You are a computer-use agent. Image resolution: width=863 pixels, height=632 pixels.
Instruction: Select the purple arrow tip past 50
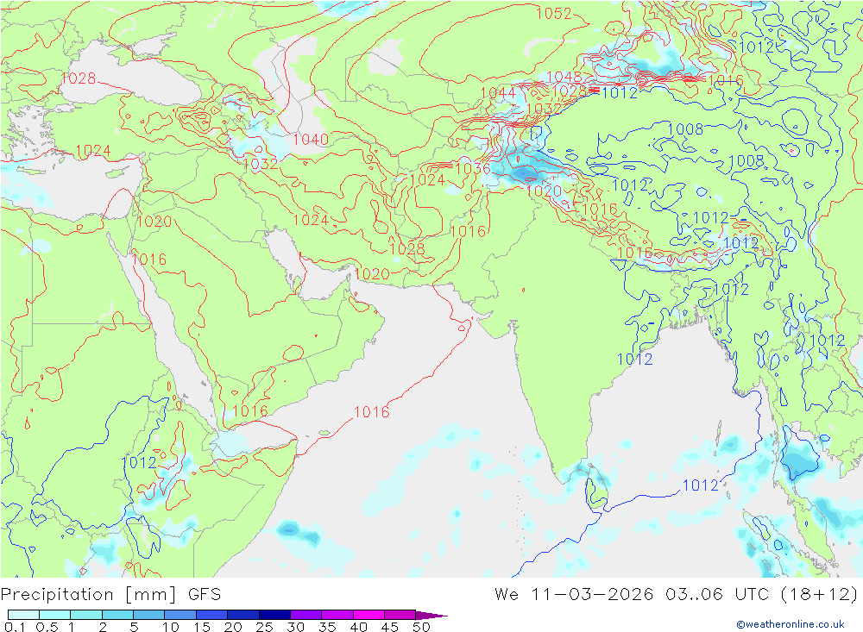(431, 616)
